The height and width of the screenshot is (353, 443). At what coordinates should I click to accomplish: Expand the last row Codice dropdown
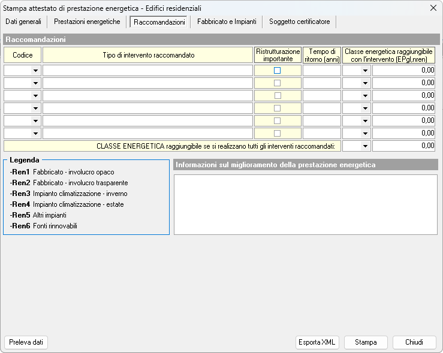click(x=35, y=134)
